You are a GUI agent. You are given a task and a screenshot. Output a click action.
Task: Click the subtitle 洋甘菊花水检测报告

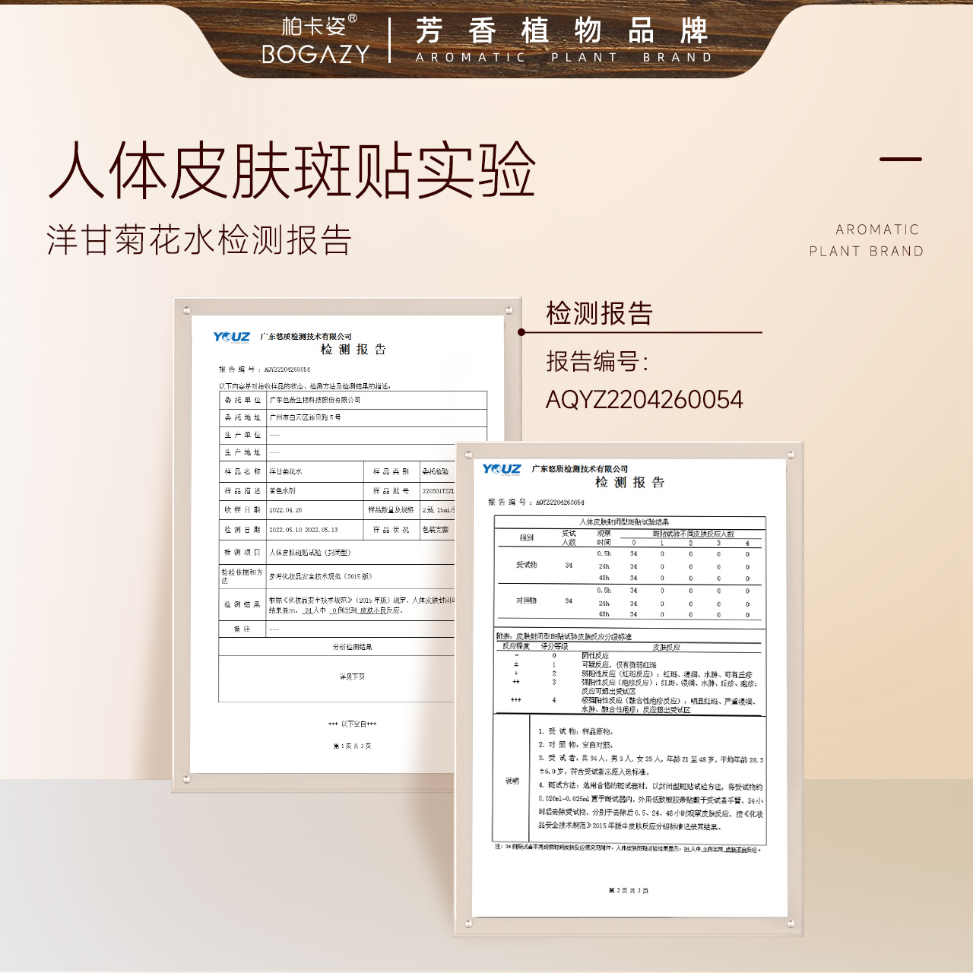(199, 240)
